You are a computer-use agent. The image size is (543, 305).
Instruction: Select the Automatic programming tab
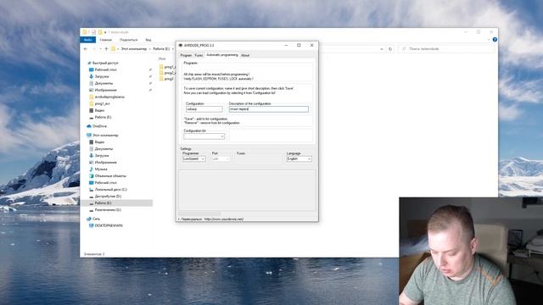(222, 55)
